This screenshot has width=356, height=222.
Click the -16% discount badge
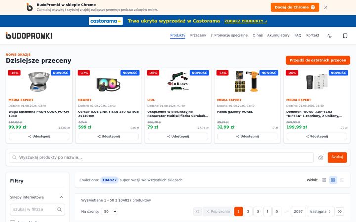(14, 73)
